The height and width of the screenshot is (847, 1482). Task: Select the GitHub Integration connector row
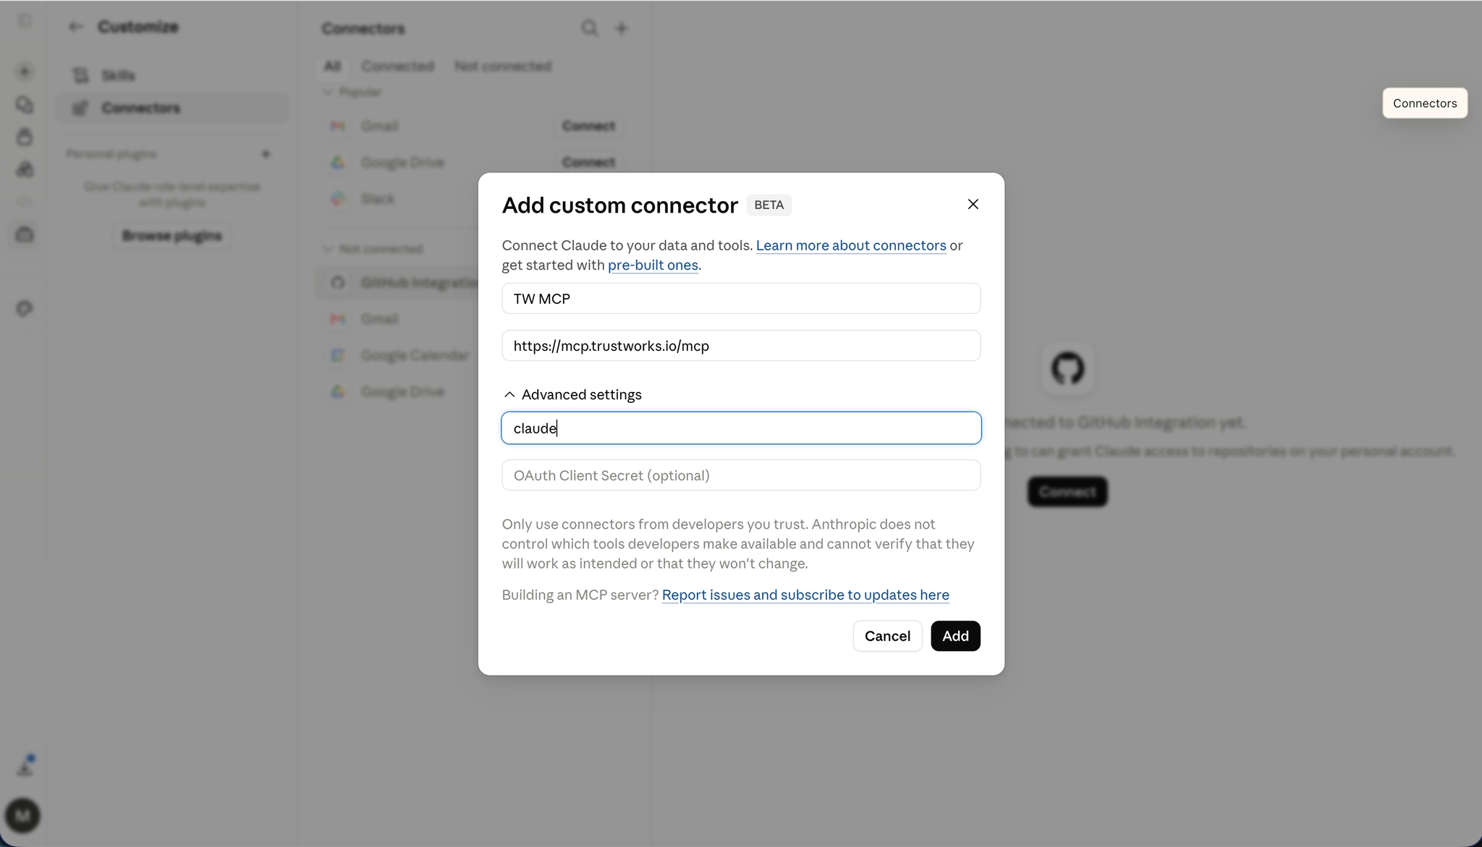pyautogui.click(x=398, y=283)
